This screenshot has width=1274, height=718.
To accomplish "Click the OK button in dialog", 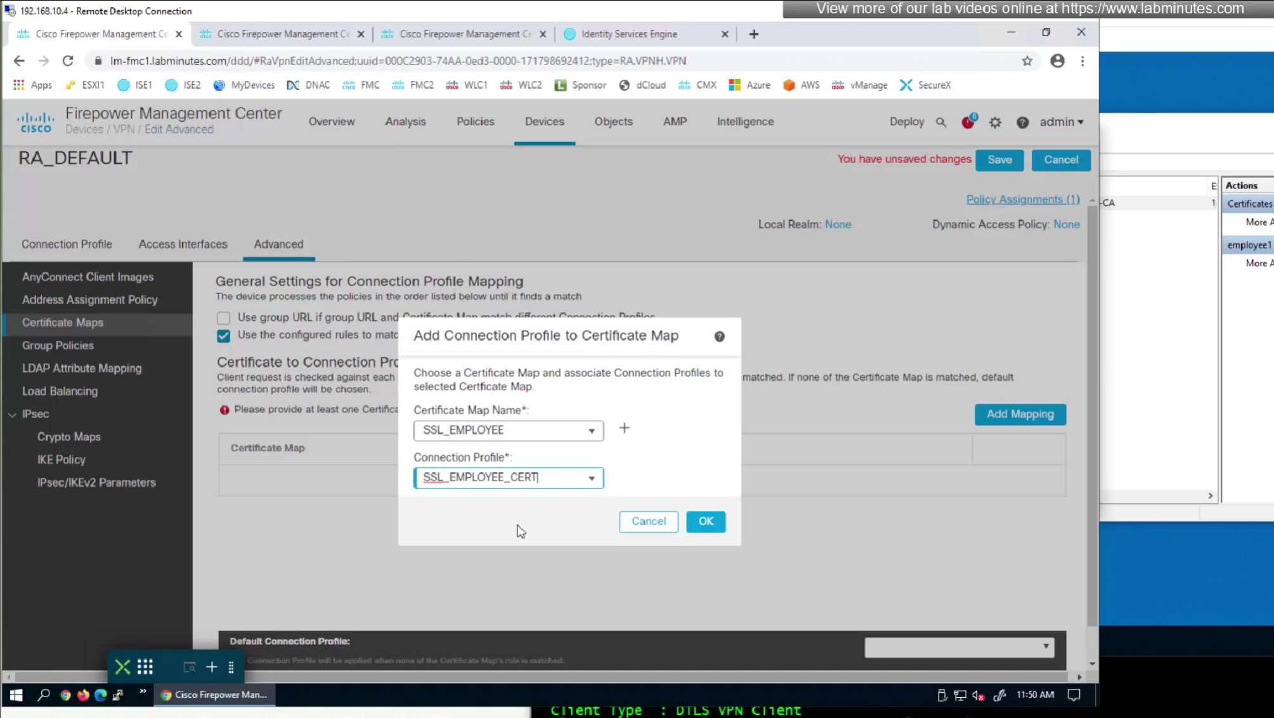I will tap(705, 521).
